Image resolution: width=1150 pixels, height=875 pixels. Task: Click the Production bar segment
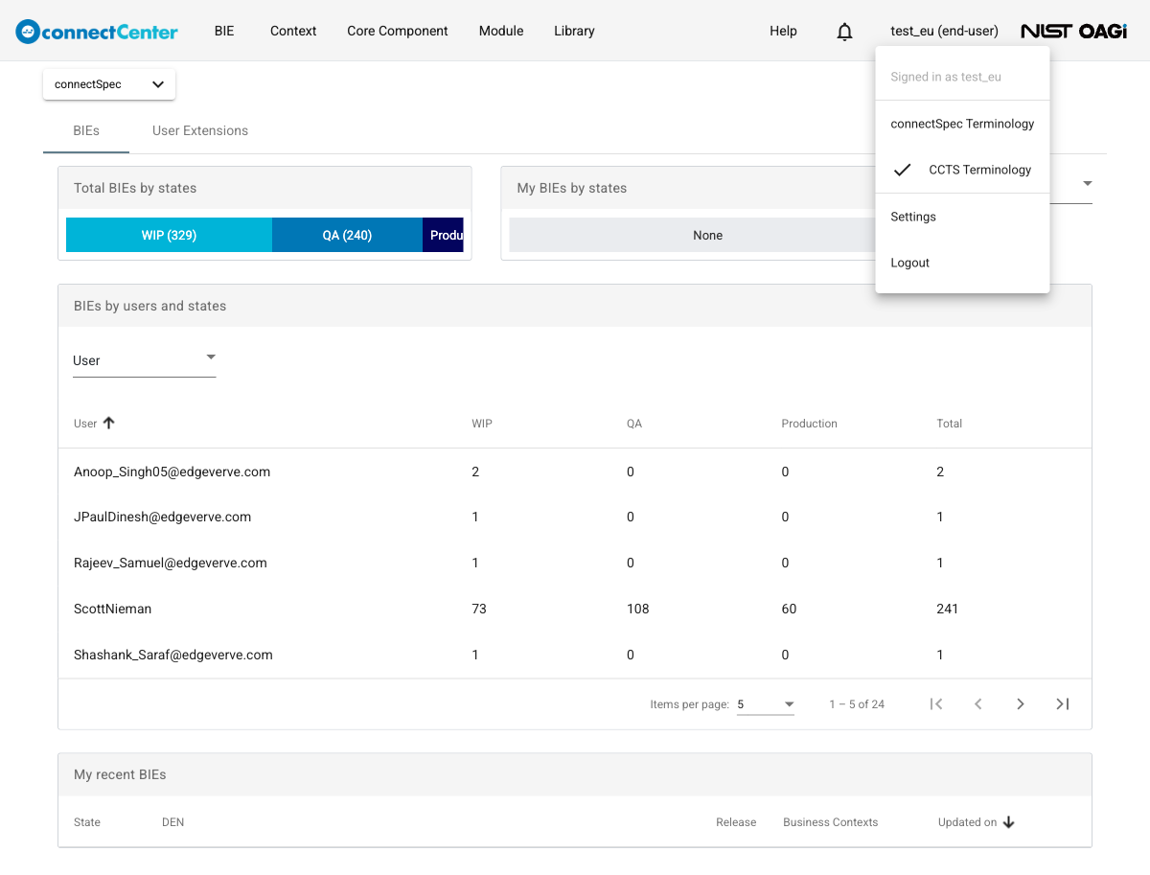pos(443,235)
